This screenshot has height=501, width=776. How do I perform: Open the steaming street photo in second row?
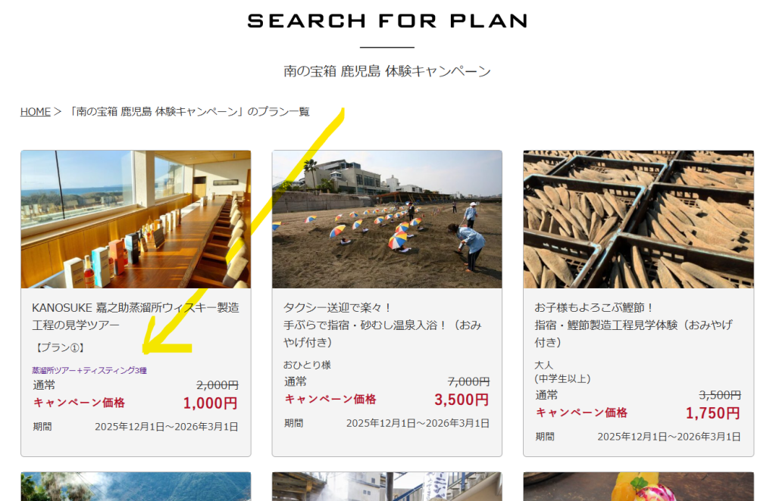click(387, 487)
